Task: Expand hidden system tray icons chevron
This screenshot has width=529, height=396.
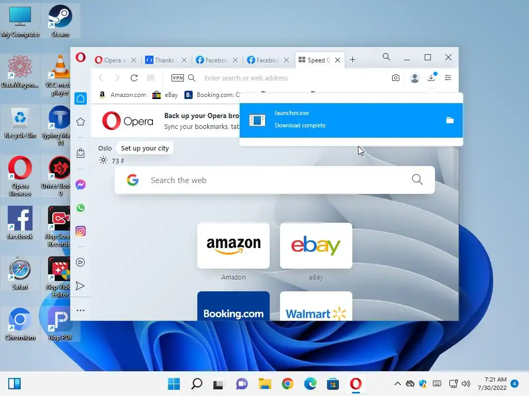Action: (x=398, y=384)
